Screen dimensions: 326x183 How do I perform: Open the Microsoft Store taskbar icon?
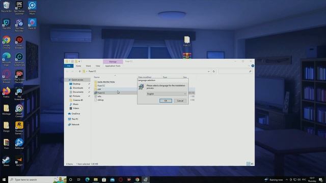pyautogui.click(x=104, y=179)
